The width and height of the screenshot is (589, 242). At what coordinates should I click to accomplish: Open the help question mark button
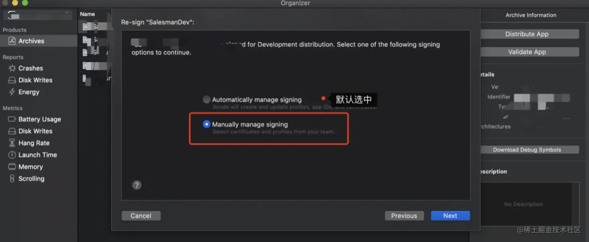136,185
